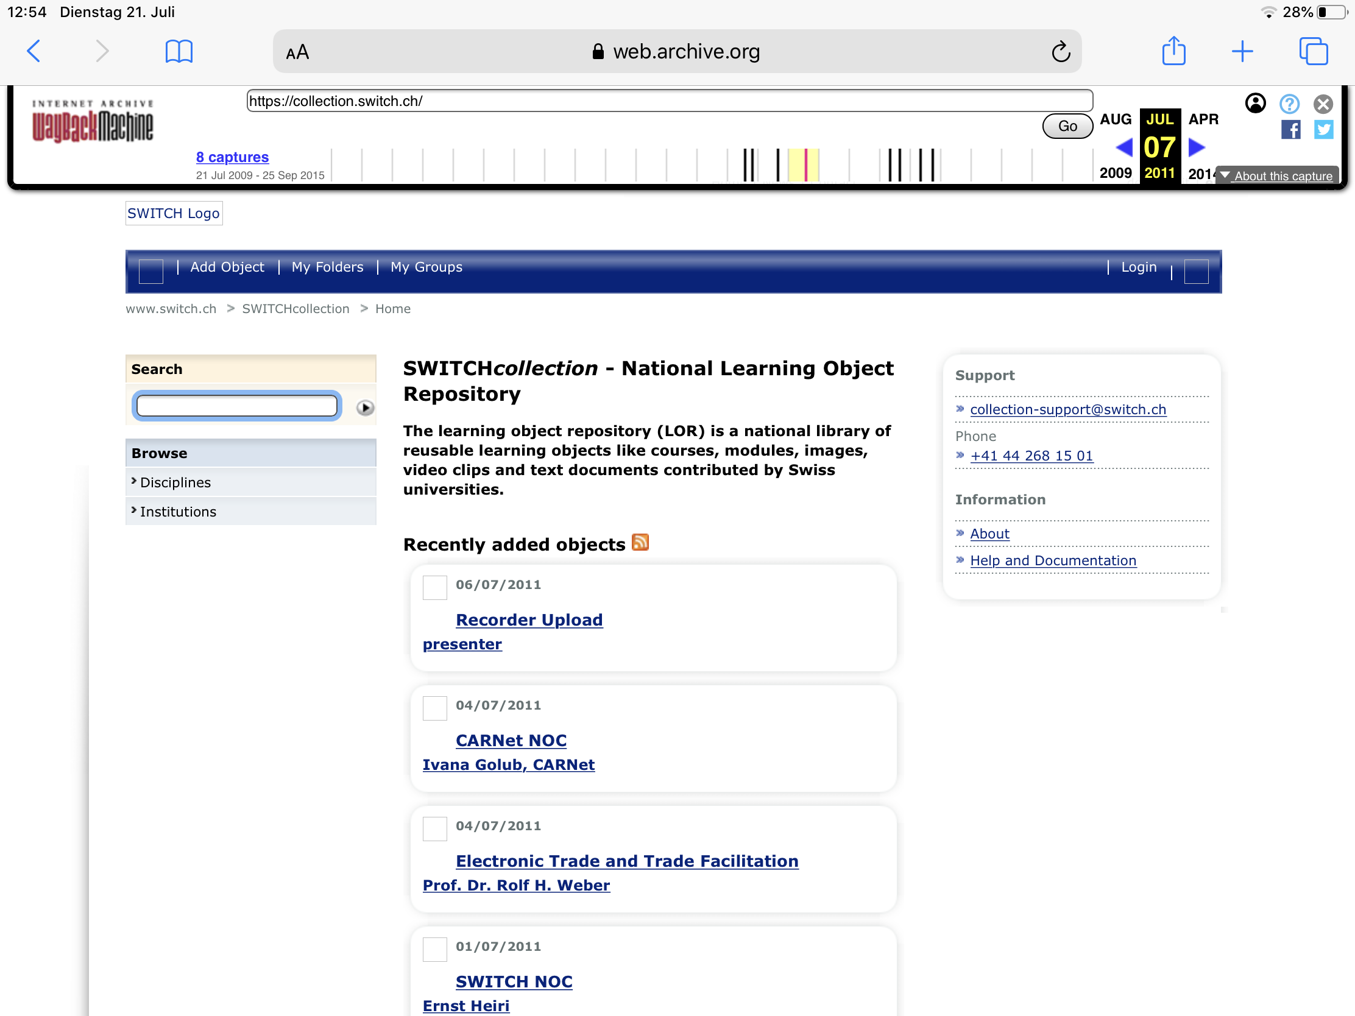Viewport: 1355px width, 1016px height.
Task: Open Ernst Heiri author link
Action: coord(465,1006)
